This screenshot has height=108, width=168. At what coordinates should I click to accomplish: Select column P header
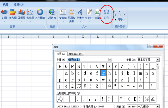[157, 37]
